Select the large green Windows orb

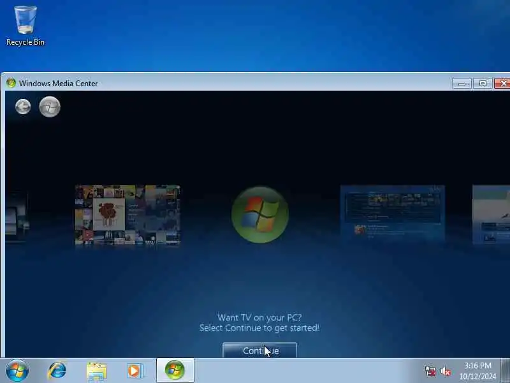(x=260, y=214)
